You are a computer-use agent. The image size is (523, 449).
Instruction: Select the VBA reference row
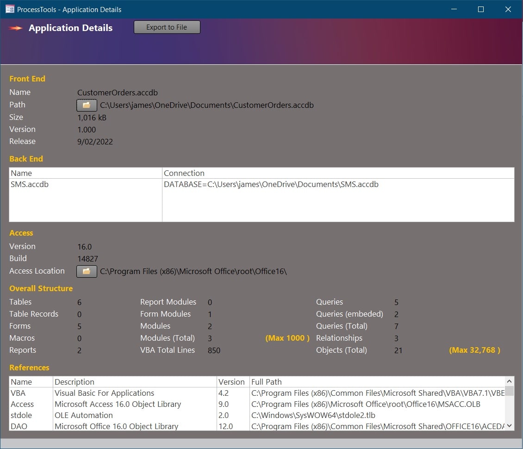click(x=257, y=393)
